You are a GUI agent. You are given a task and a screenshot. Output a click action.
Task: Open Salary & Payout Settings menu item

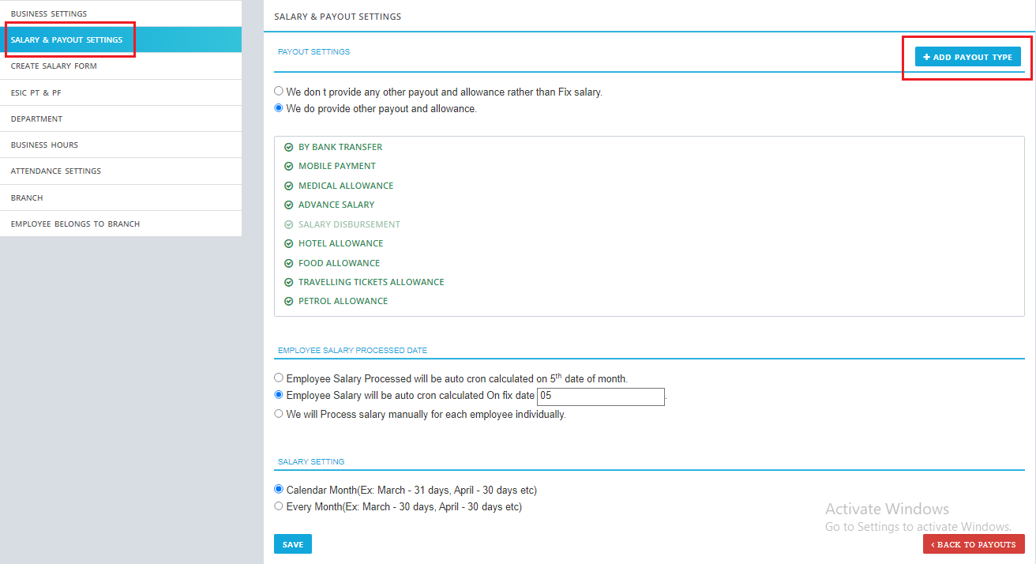[x=121, y=39]
